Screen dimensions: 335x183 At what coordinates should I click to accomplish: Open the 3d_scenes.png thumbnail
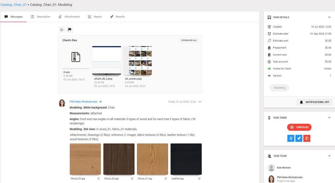[138, 60]
